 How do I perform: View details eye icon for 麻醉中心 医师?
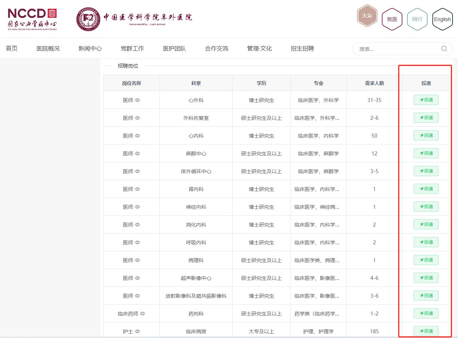pyautogui.click(x=137, y=154)
